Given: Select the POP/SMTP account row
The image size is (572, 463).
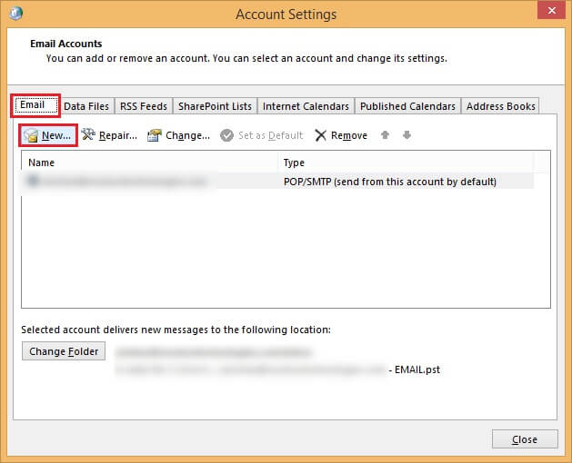Looking at the screenshot, I should 278,181.
